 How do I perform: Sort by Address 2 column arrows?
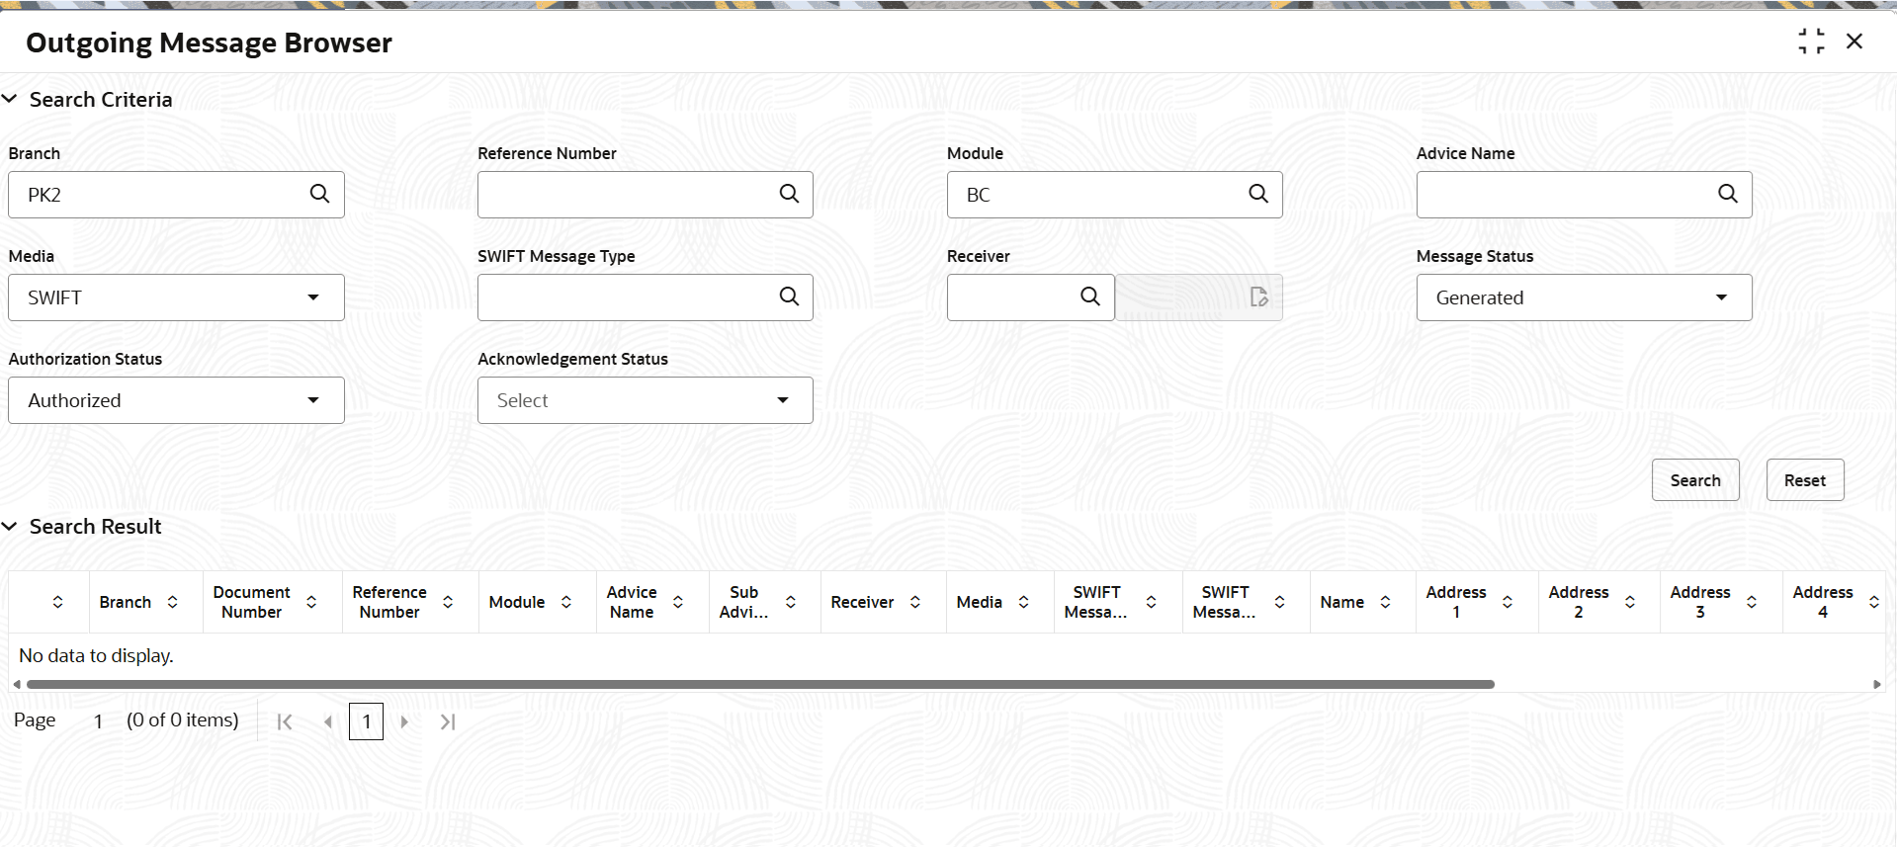click(1630, 602)
